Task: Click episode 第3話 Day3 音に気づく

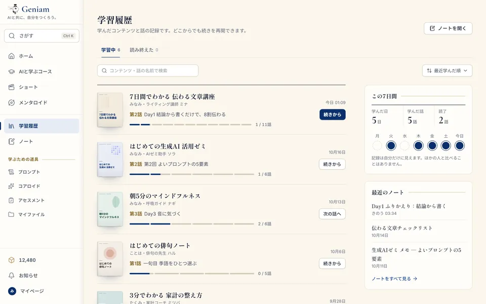Action: 155,214
